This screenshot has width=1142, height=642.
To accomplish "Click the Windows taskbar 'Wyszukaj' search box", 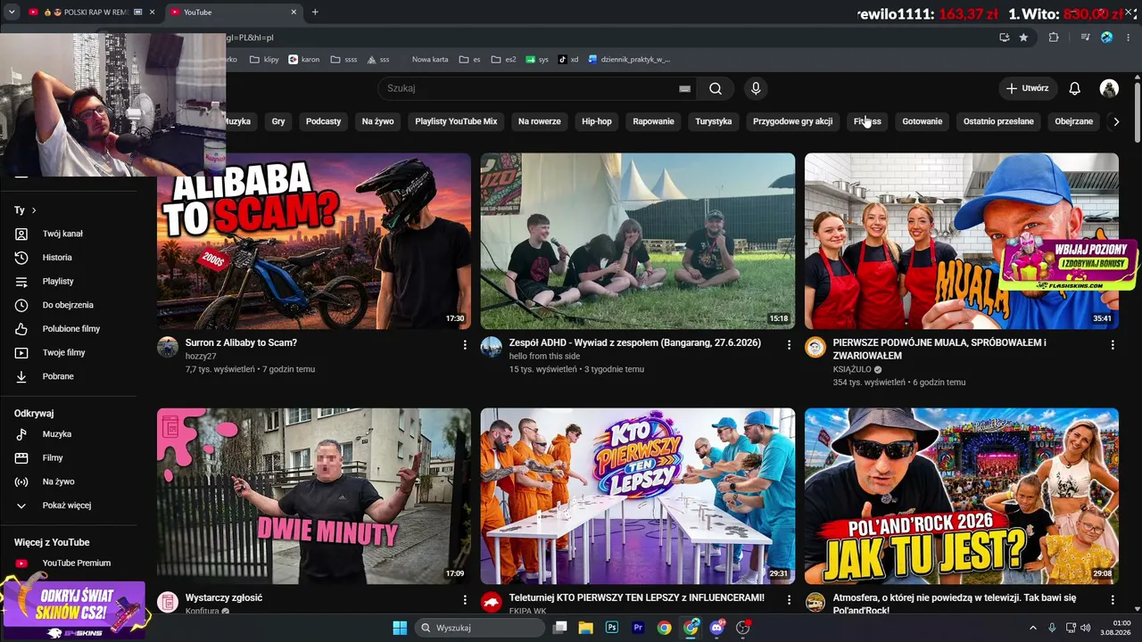I will (480, 628).
